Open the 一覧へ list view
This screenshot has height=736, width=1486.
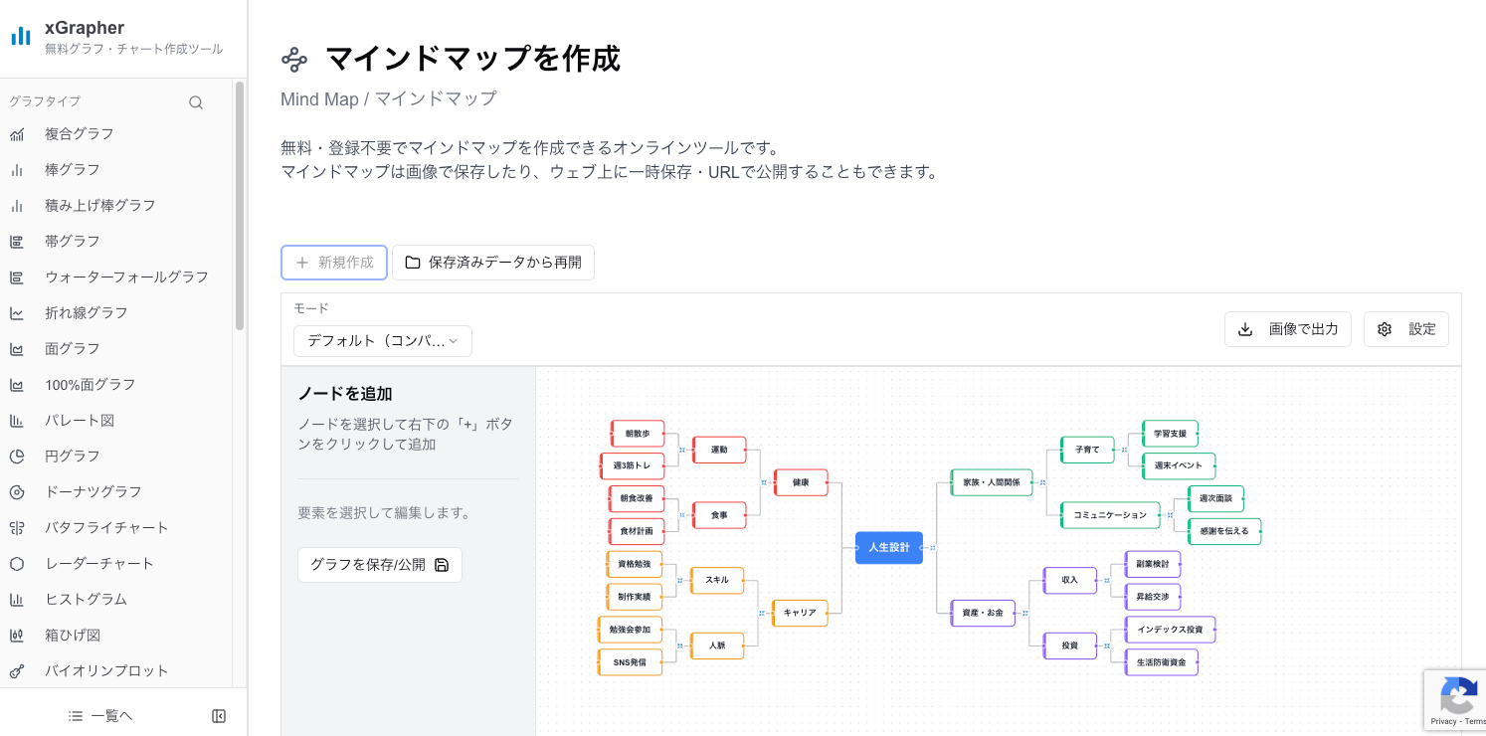(x=100, y=715)
